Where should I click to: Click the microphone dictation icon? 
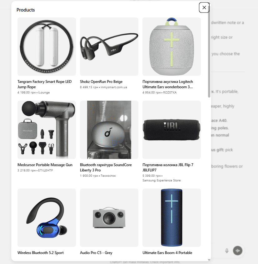[227, 251]
